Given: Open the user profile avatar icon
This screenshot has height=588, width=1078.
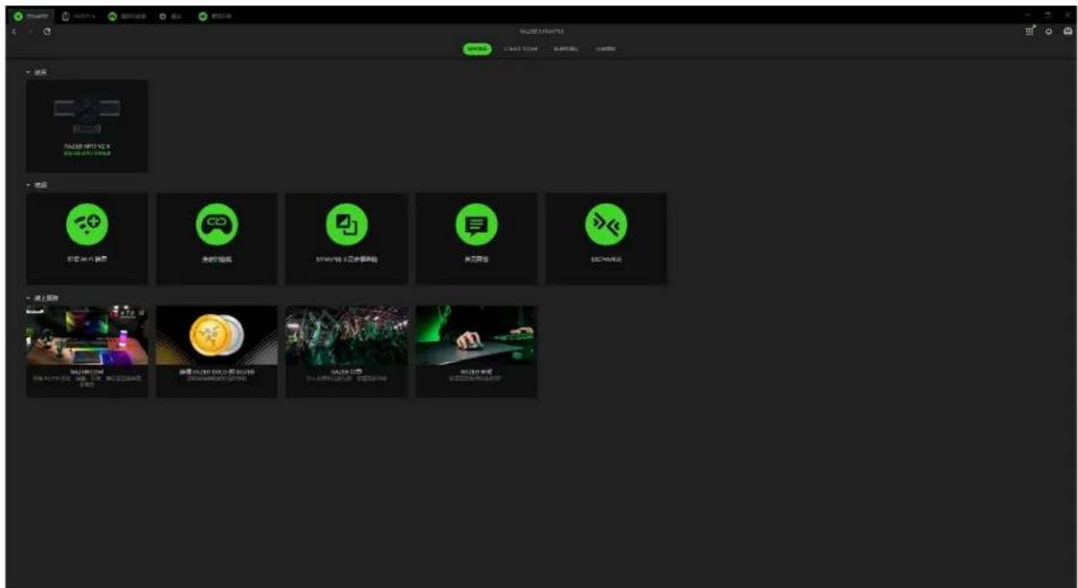Looking at the screenshot, I should pyautogui.click(x=1068, y=31).
